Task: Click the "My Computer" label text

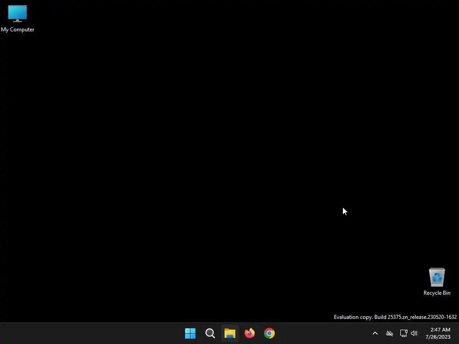Action: [17, 30]
